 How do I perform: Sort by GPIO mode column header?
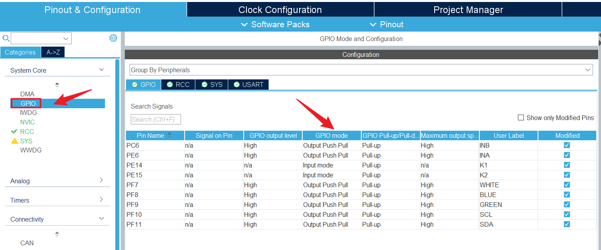pos(332,135)
